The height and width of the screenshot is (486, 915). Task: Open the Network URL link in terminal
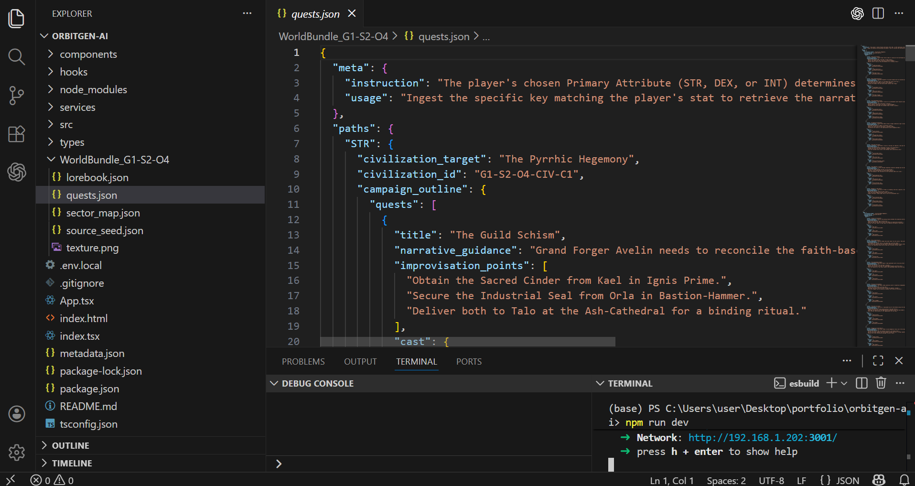click(762, 438)
